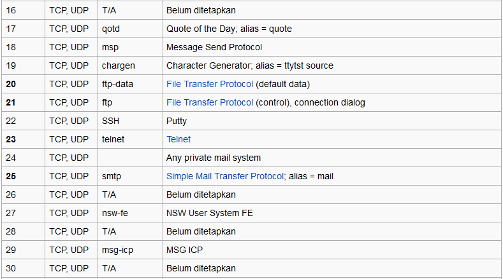Click port number 25 cell
The width and height of the screenshot is (503, 279).
(11, 176)
